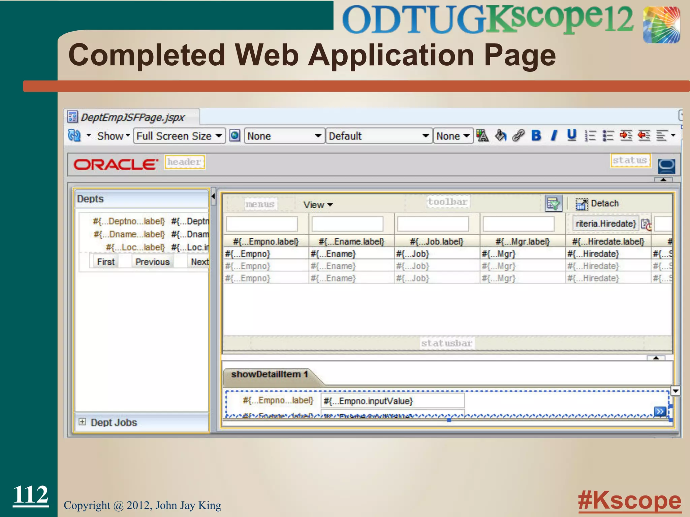Click the browser preview globe icon
This screenshot has height=517, width=690.
click(234, 136)
